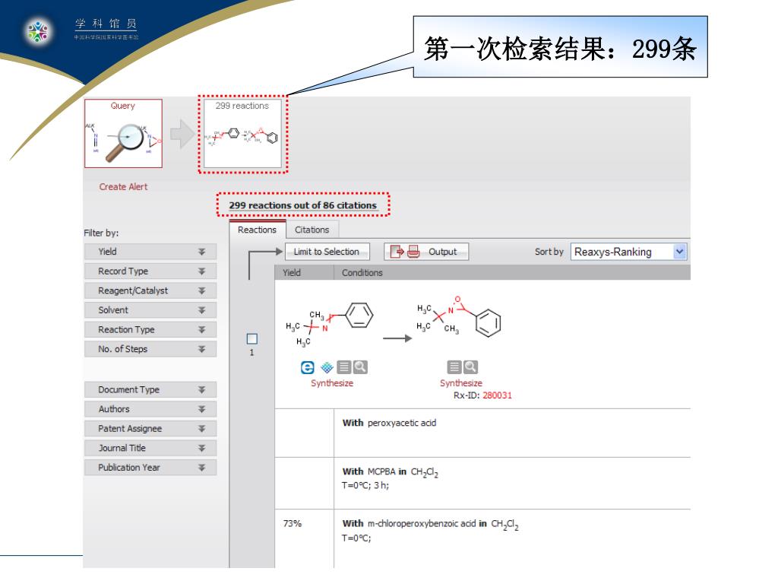The width and height of the screenshot is (778, 584).
Task: Click the '299 reactions out of 86 citations' heading
Action: pos(302,205)
